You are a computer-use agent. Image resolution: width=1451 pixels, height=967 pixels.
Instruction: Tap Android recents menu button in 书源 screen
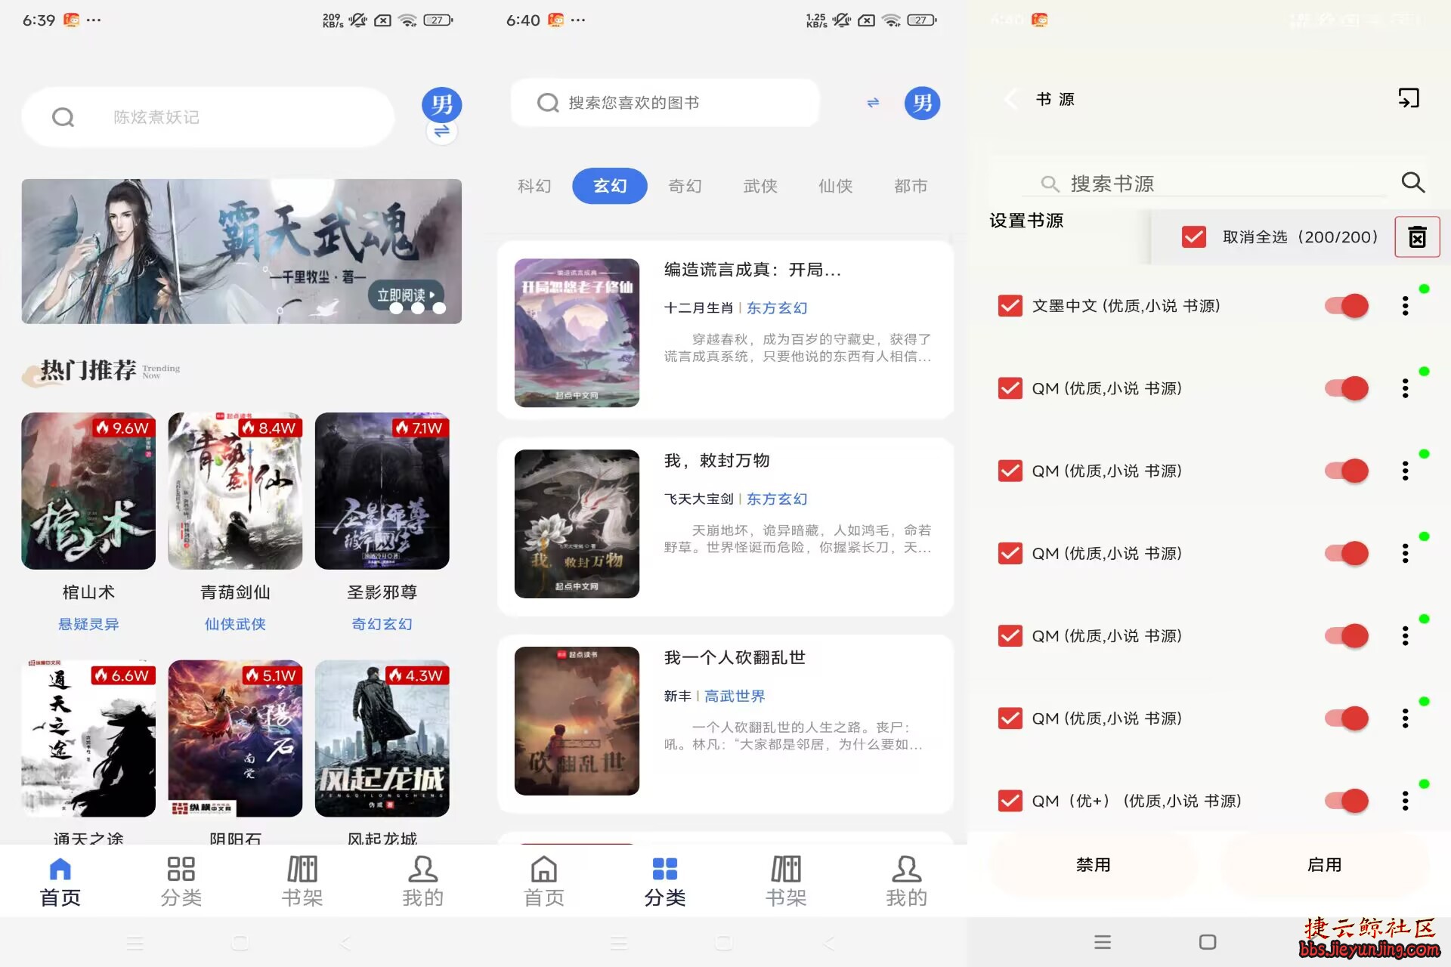(x=1103, y=942)
